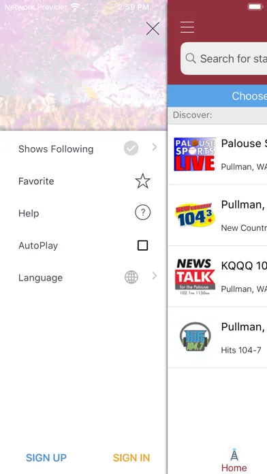Click the Wi-Fi status bar icon
This screenshot has width=267, height=474.
coord(76,7)
